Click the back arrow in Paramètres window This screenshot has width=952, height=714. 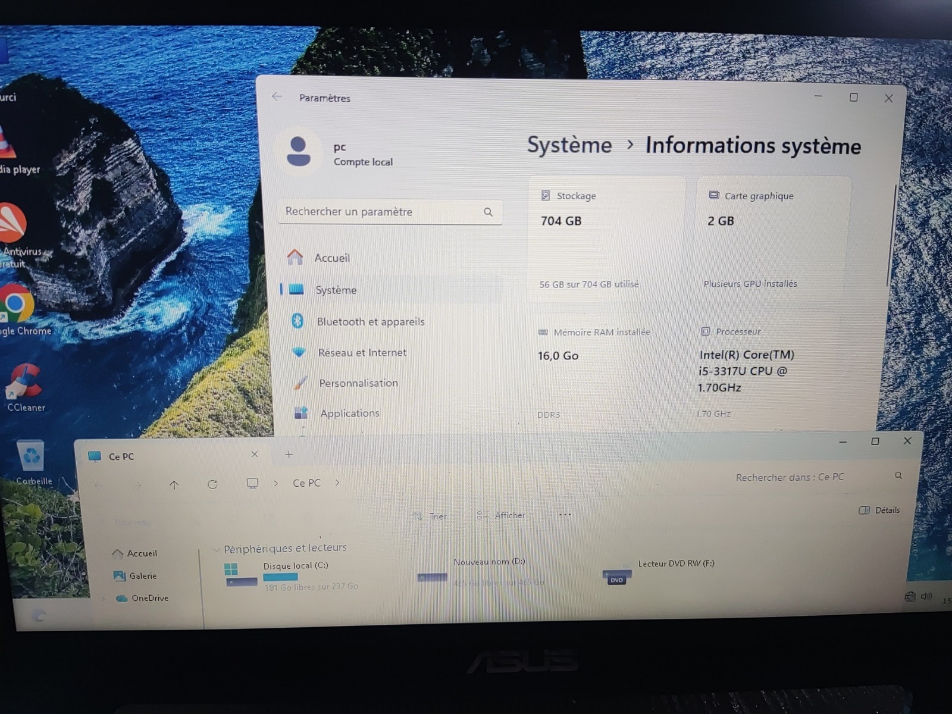[277, 96]
